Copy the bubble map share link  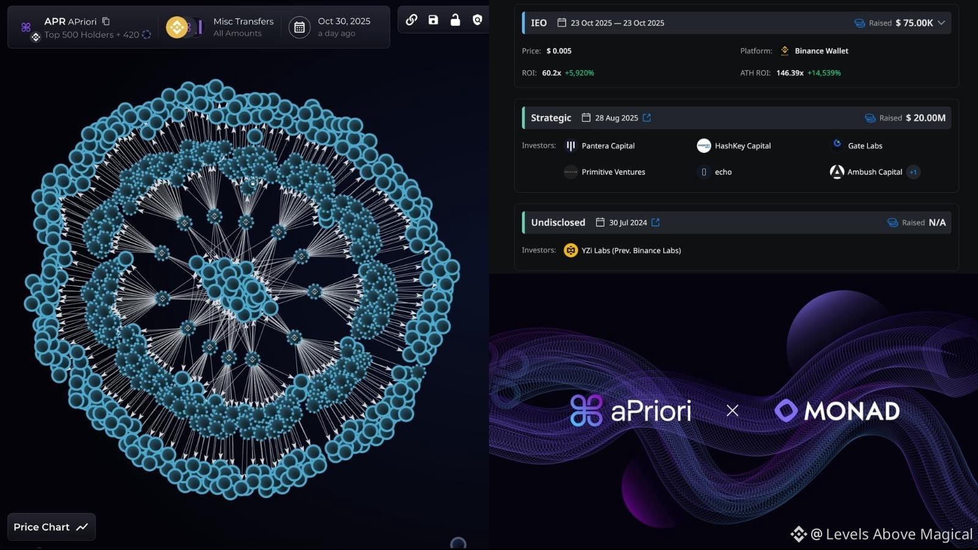pyautogui.click(x=411, y=20)
